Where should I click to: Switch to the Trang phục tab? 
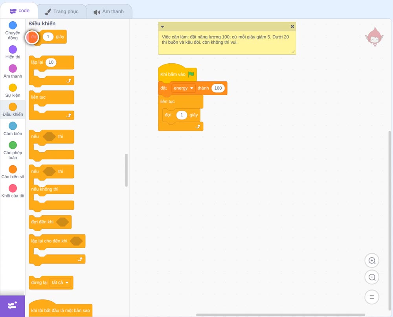tap(62, 11)
